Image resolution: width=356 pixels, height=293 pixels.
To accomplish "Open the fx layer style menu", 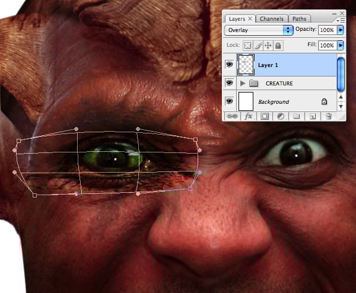I will click(x=249, y=116).
